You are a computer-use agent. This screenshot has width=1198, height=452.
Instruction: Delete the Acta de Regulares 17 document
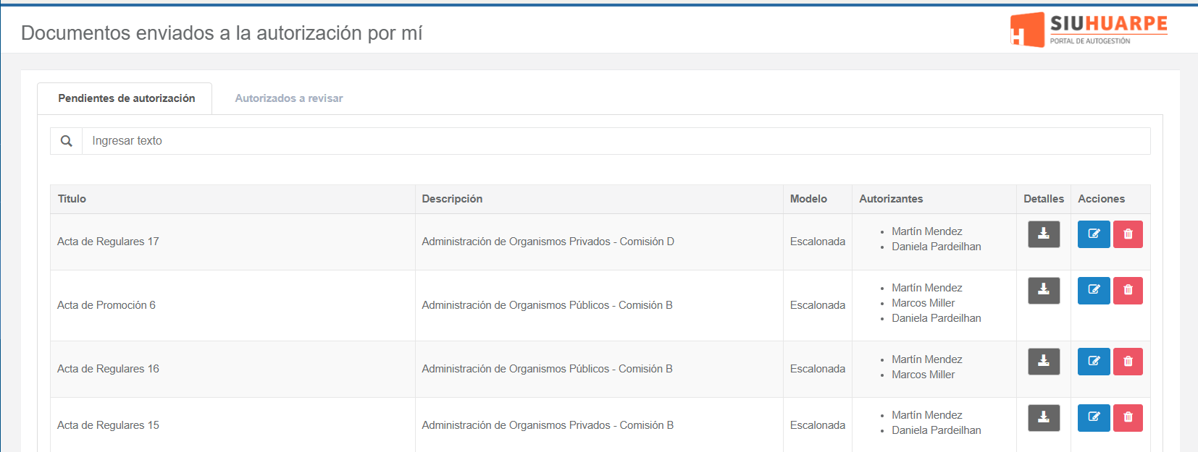1128,234
